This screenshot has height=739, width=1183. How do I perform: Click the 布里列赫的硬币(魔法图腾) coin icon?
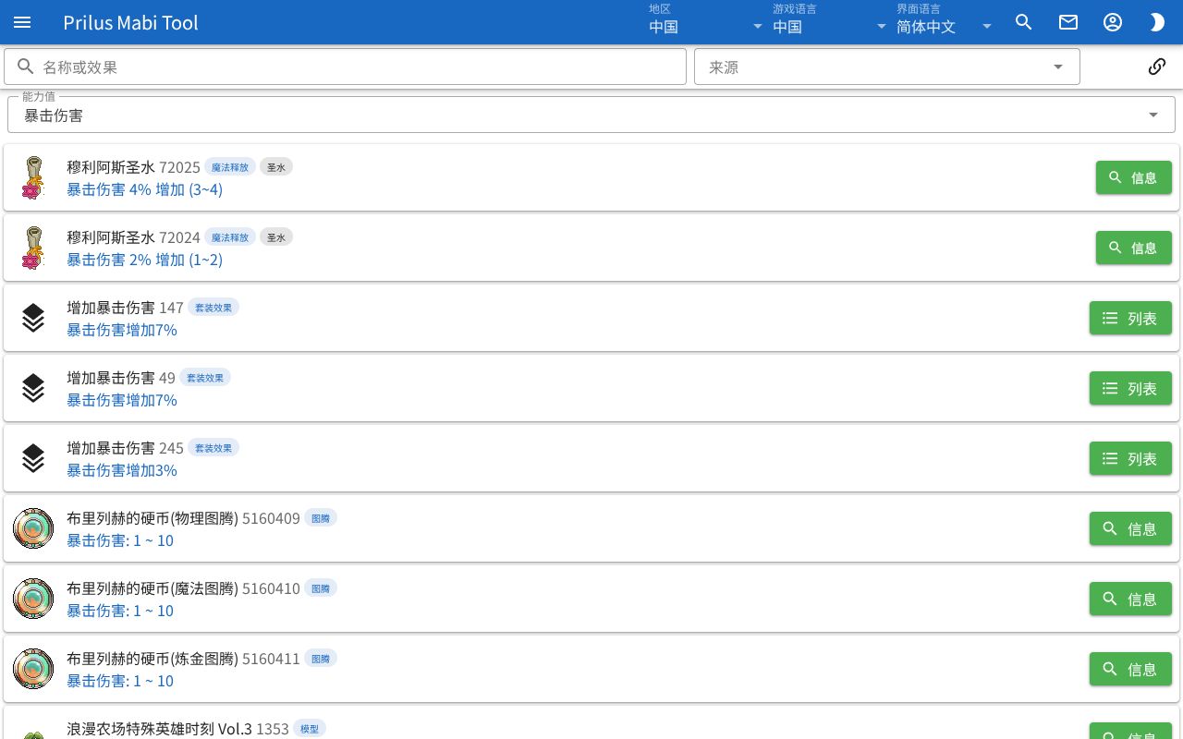[x=33, y=599]
